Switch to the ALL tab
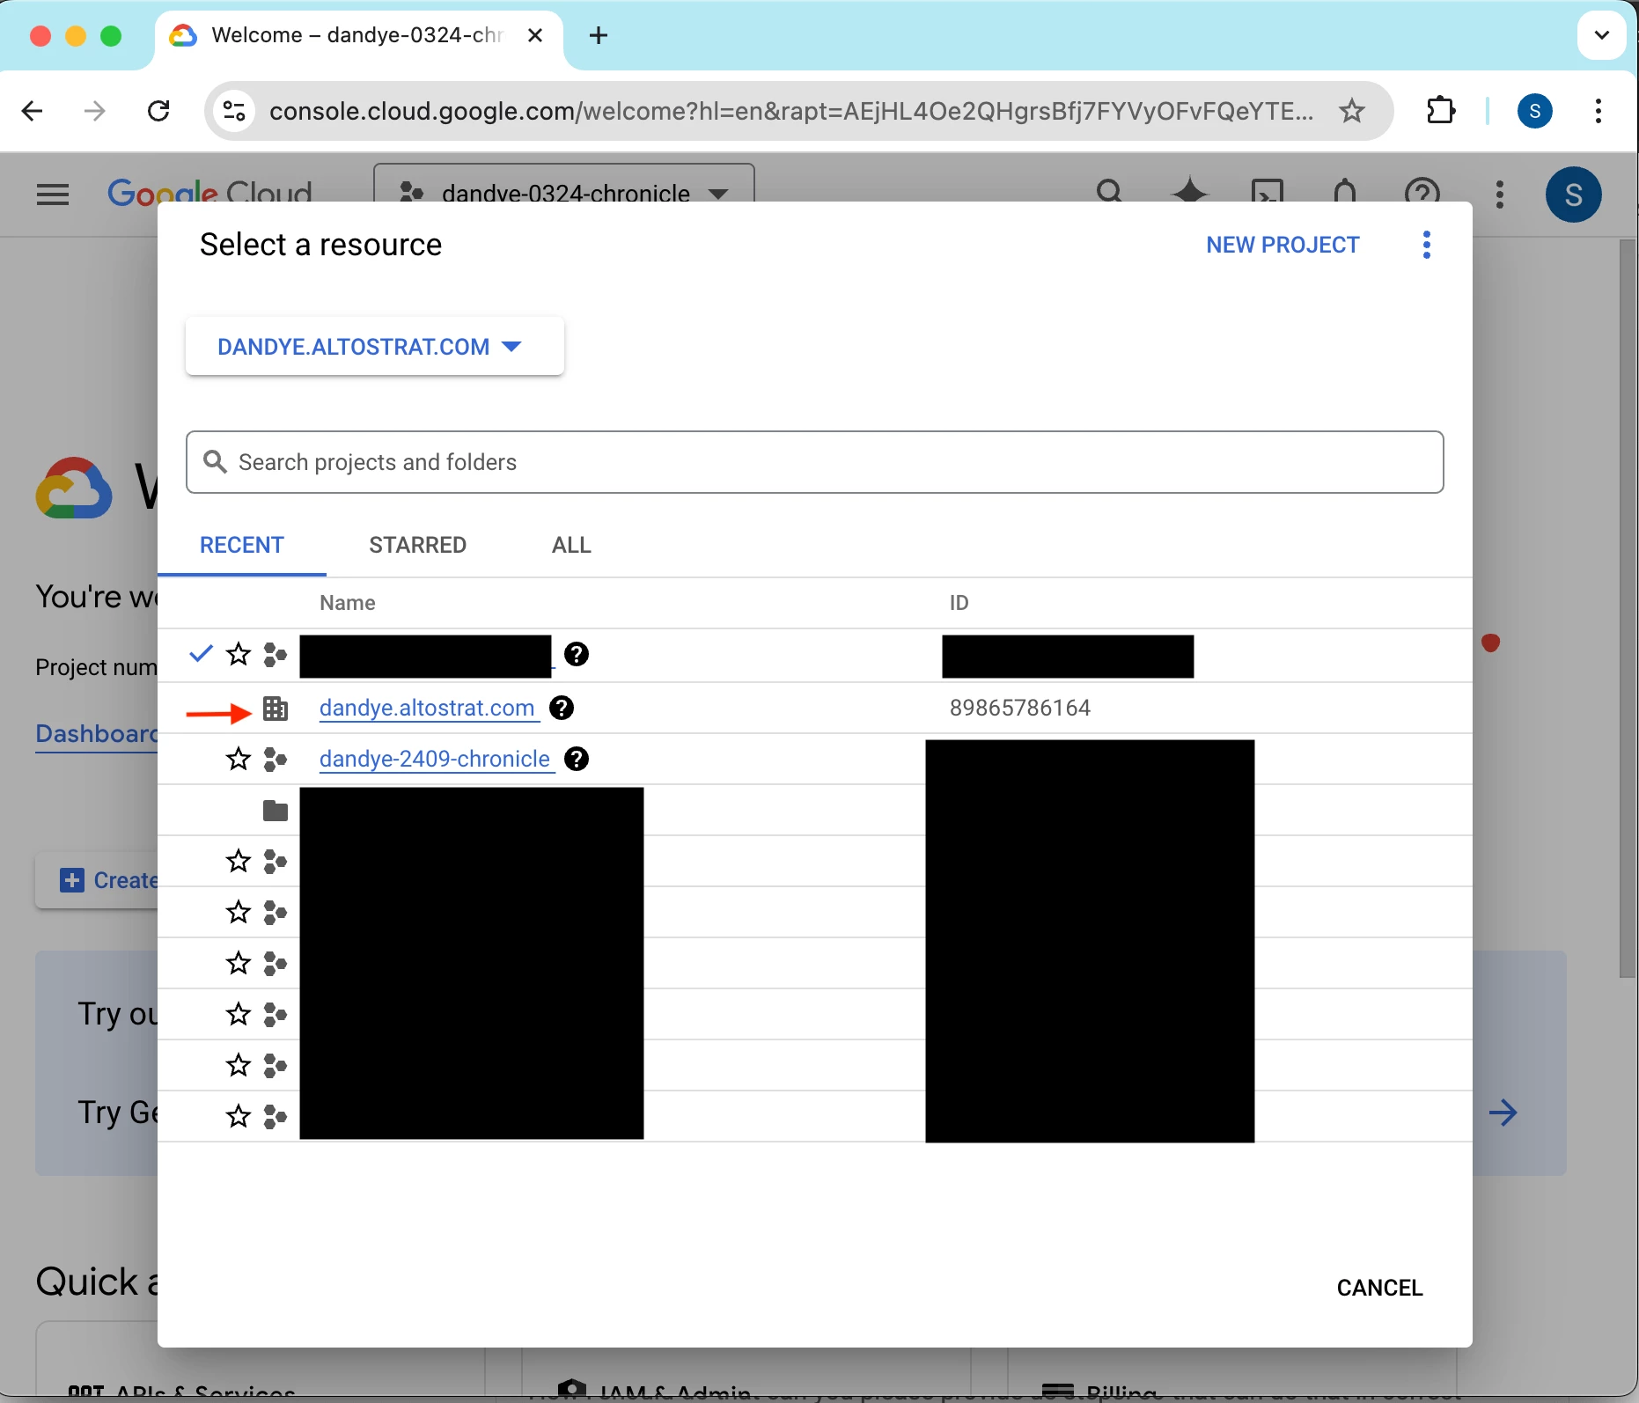 tap(571, 545)
